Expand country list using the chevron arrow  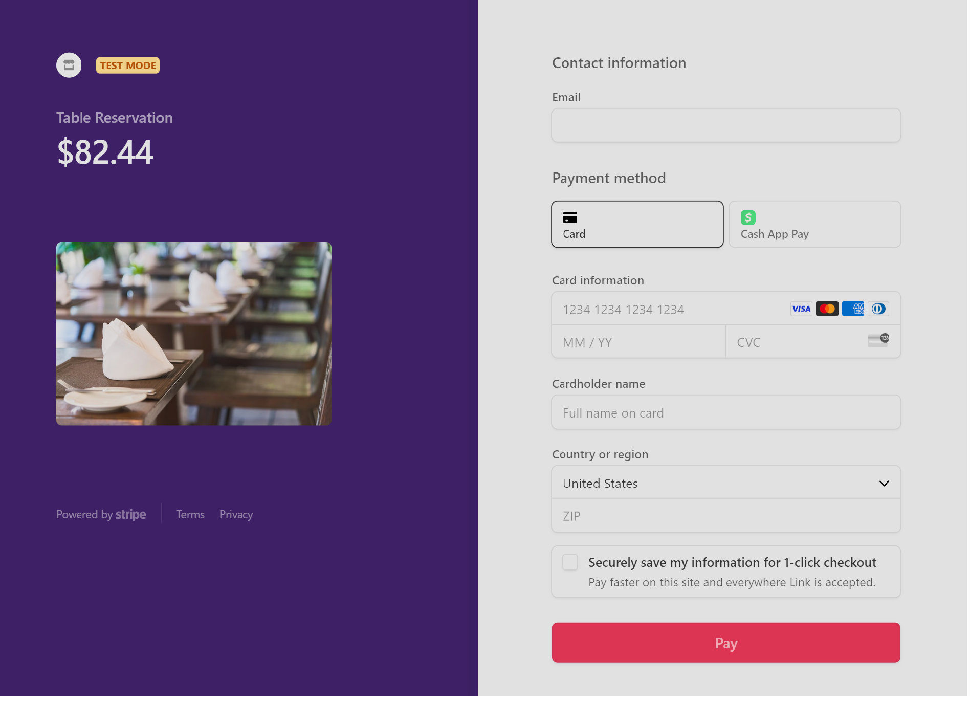point(884,484)
